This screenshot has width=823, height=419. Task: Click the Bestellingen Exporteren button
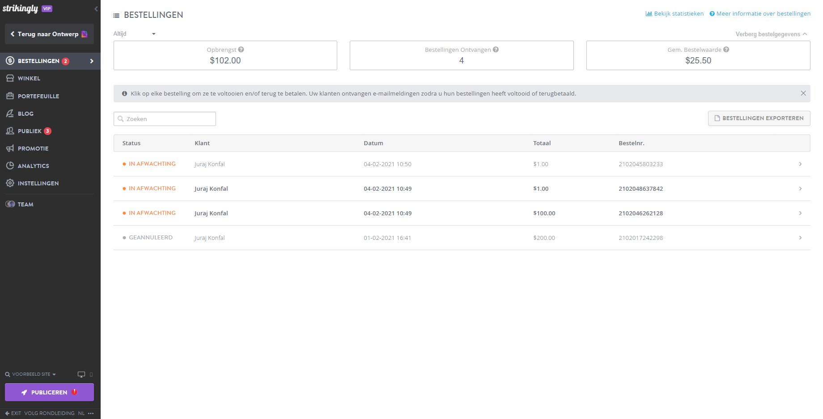click(759, 118)
